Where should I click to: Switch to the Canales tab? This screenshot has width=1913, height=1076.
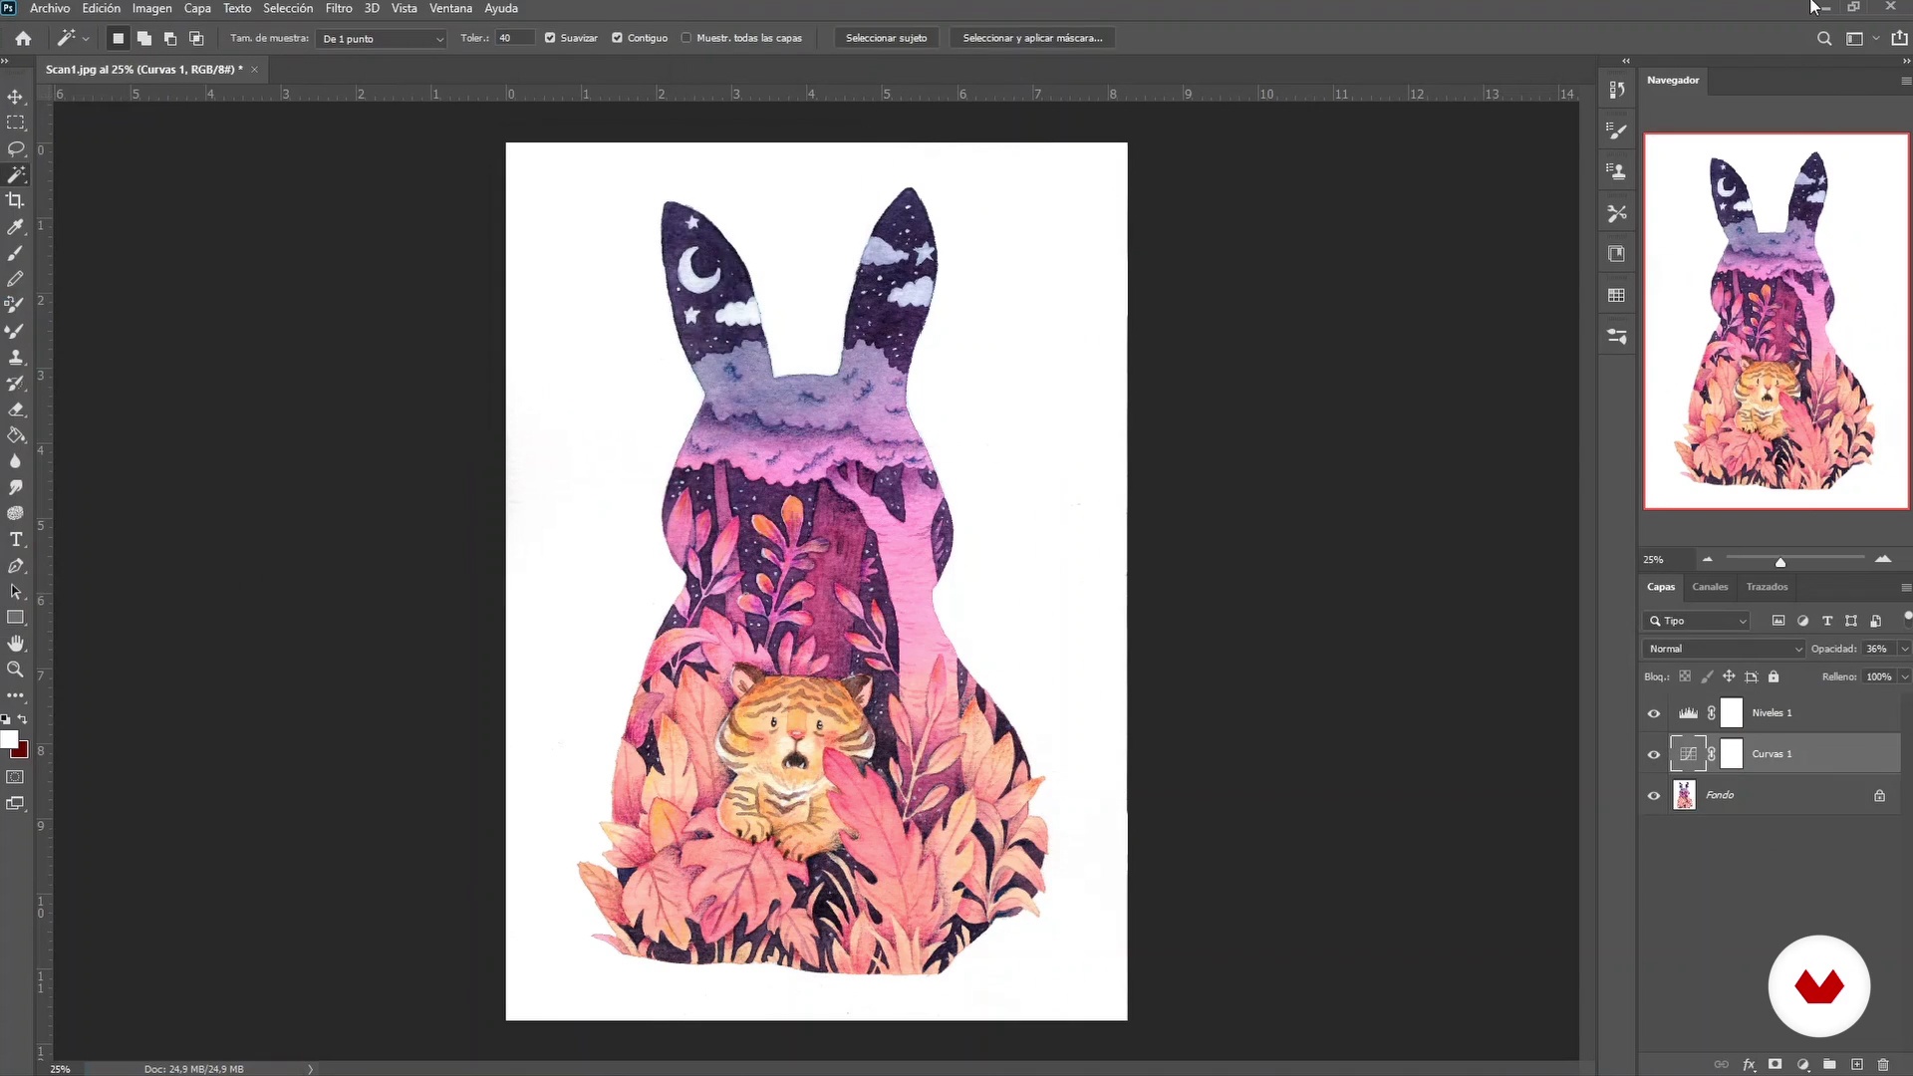click(x=1710, y=587)
